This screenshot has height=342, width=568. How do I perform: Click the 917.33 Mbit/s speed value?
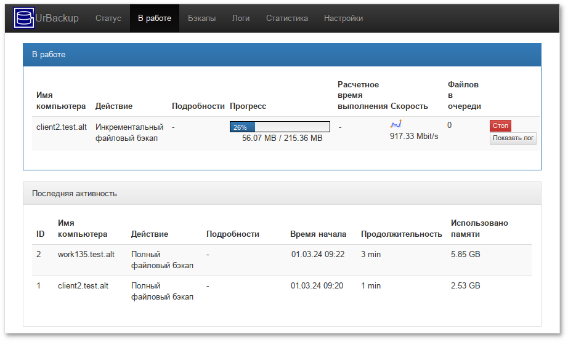click(x=414, y=137)
